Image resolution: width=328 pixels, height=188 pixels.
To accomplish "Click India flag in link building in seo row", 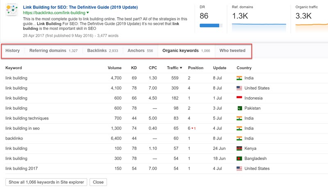I will 239,128.
